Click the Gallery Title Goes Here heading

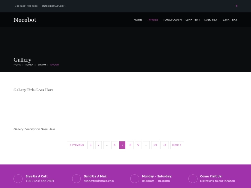33,90
